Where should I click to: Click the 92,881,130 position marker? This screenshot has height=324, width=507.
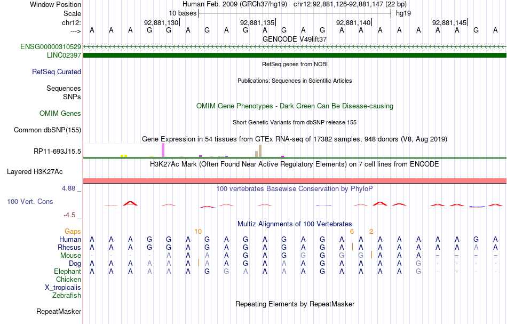pos(161,22)
